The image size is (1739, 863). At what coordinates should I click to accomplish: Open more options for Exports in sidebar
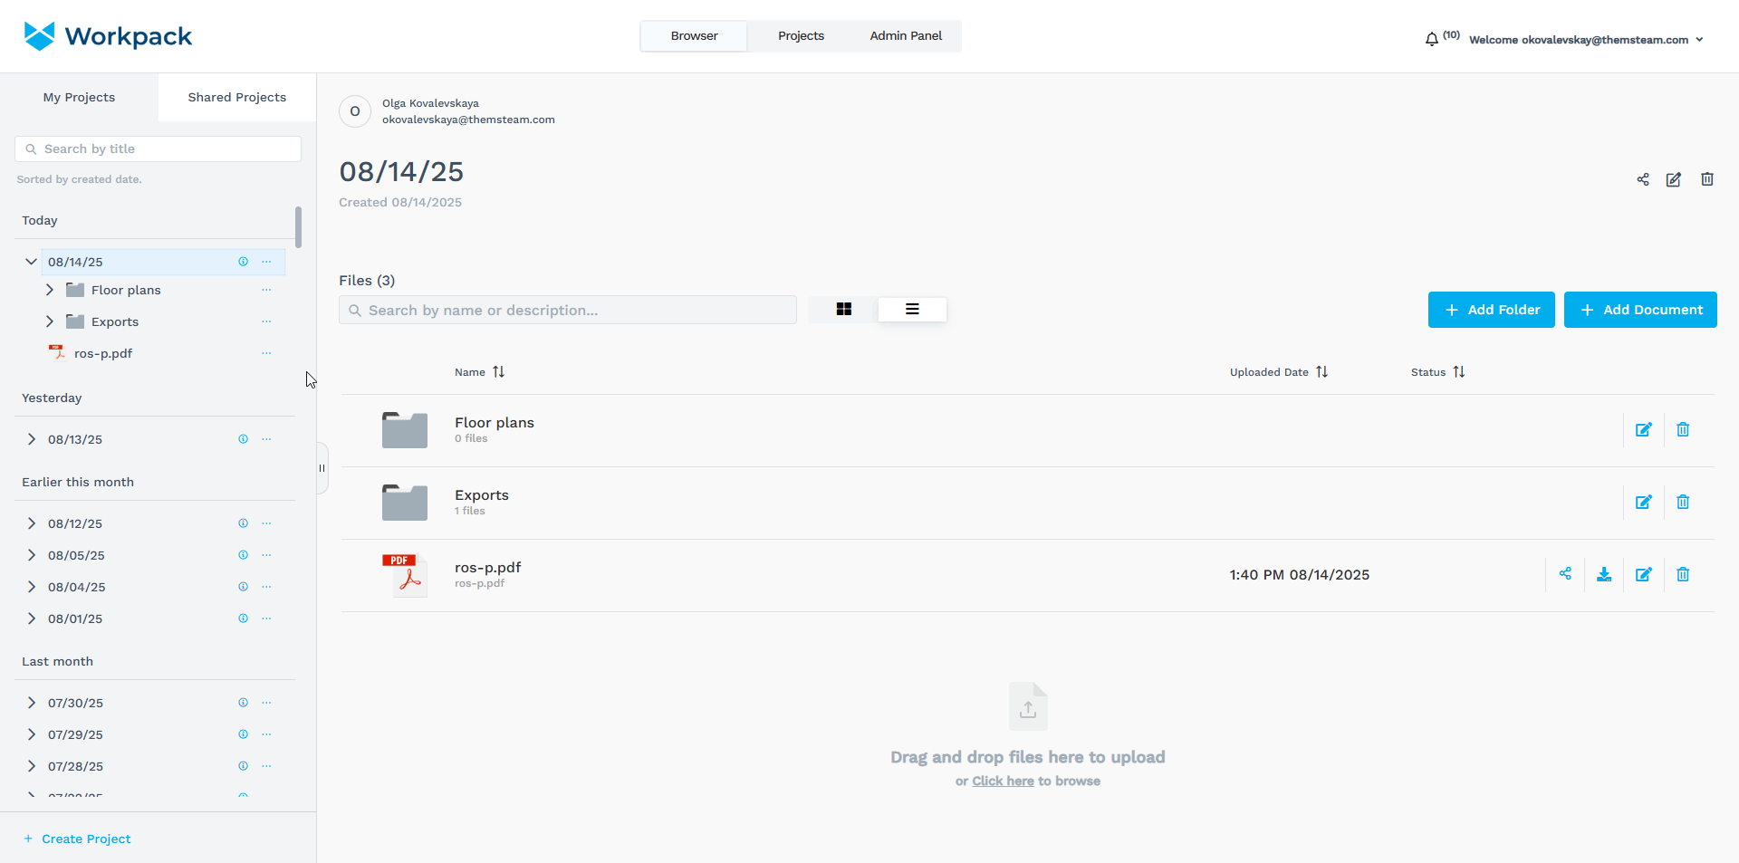[x=266, y=321]
